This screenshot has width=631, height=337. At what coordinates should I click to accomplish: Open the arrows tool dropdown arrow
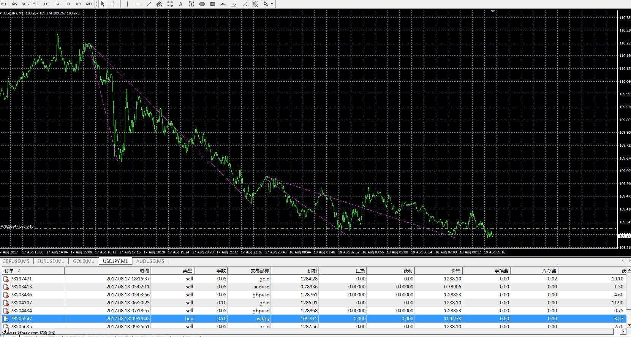click(x=272, y=4)
